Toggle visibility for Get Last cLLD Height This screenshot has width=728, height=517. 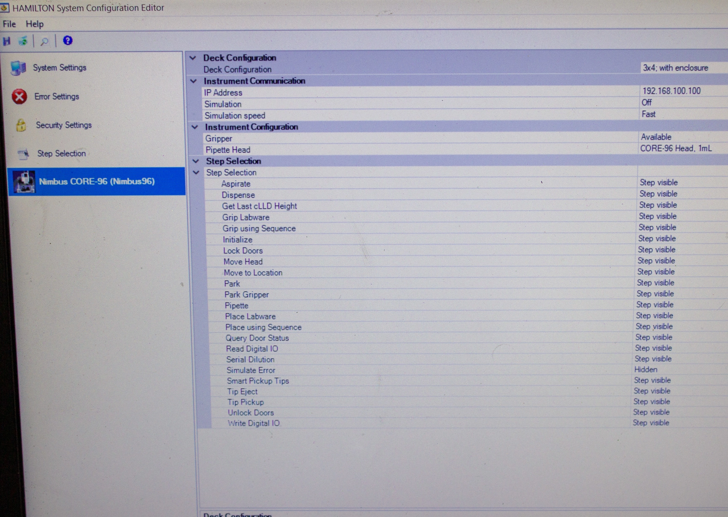click(x=658, y=205)
